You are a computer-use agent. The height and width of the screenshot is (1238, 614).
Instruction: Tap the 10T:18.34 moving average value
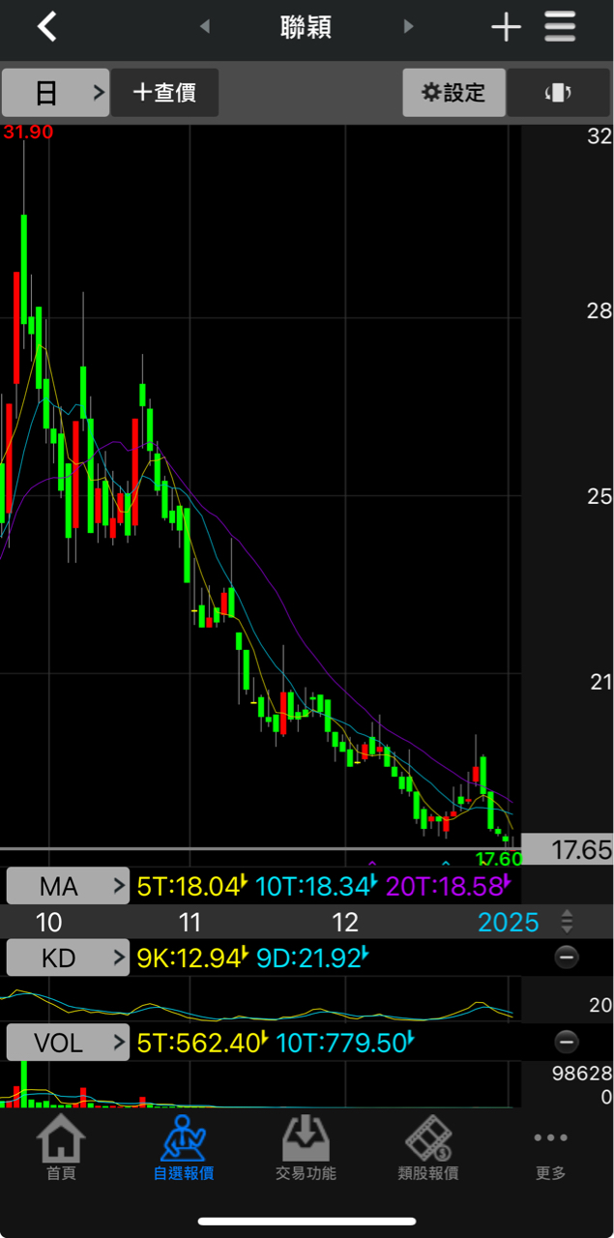tap(316, 886)
